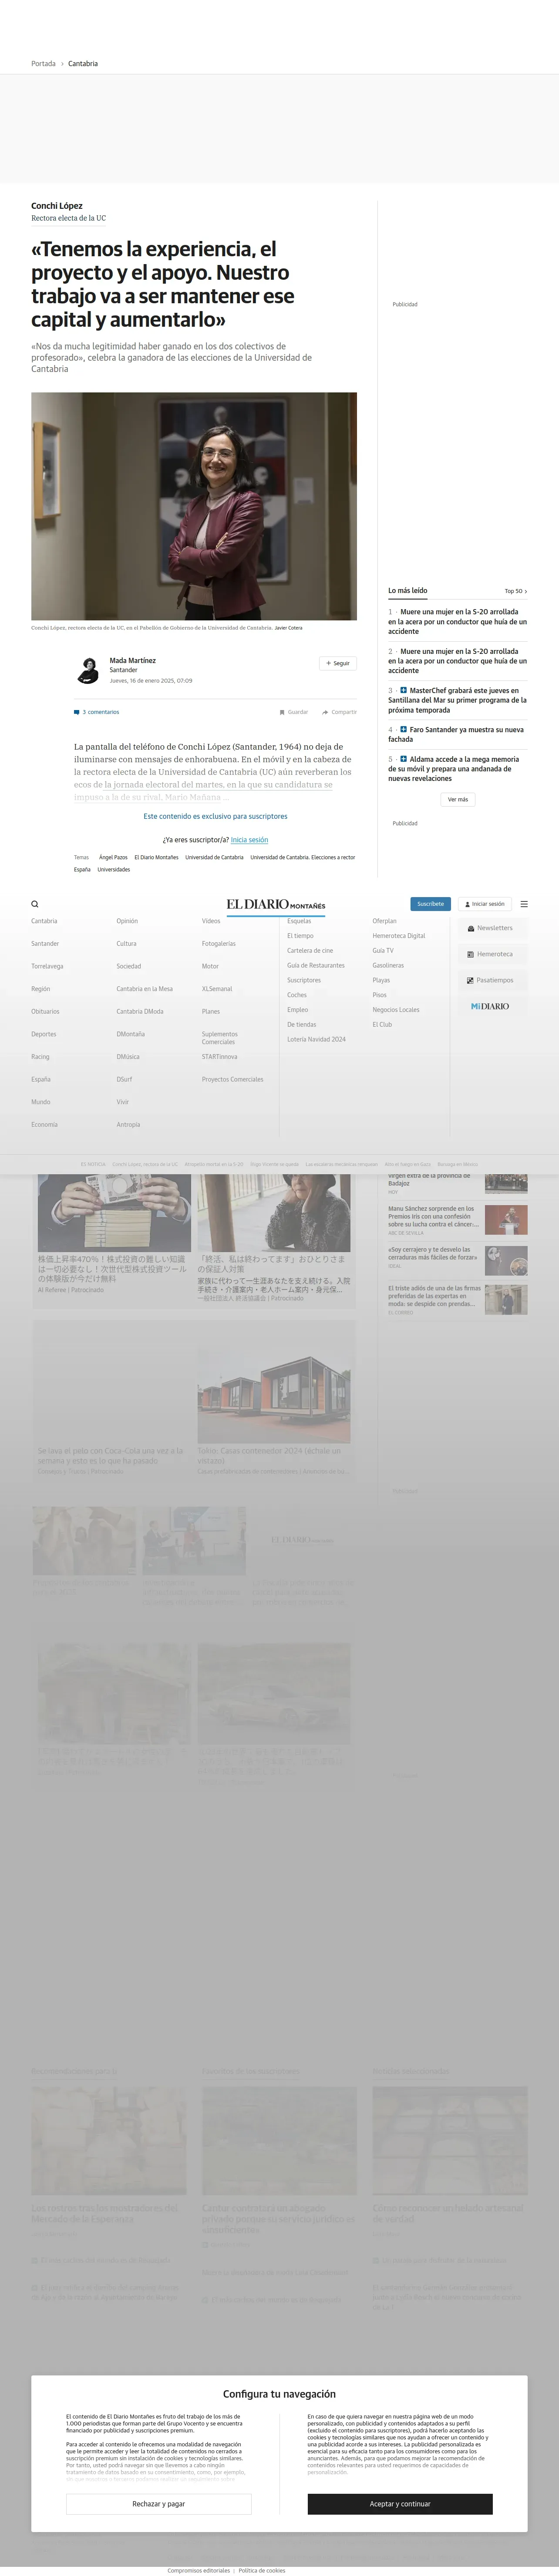Click the Iniciar sesión header button

click(x=485, y=904)
